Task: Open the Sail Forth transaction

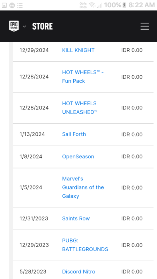Action: 74,134
